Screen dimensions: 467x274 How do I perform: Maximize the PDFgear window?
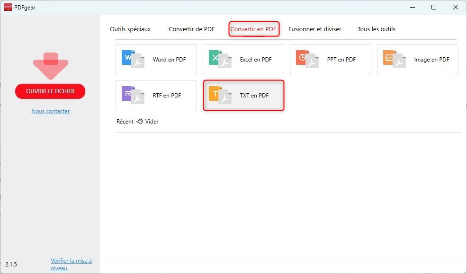pyautogui.click(x=433, y=7)
